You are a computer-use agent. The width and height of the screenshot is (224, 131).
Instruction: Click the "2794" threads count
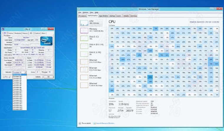click(121, 111)
